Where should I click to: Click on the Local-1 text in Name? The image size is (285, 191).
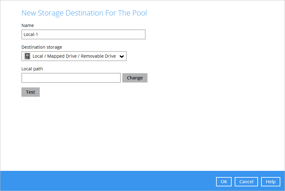pyautogui.click(x=31, y=34)
